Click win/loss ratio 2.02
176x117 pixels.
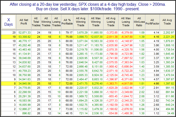point(142,92)
